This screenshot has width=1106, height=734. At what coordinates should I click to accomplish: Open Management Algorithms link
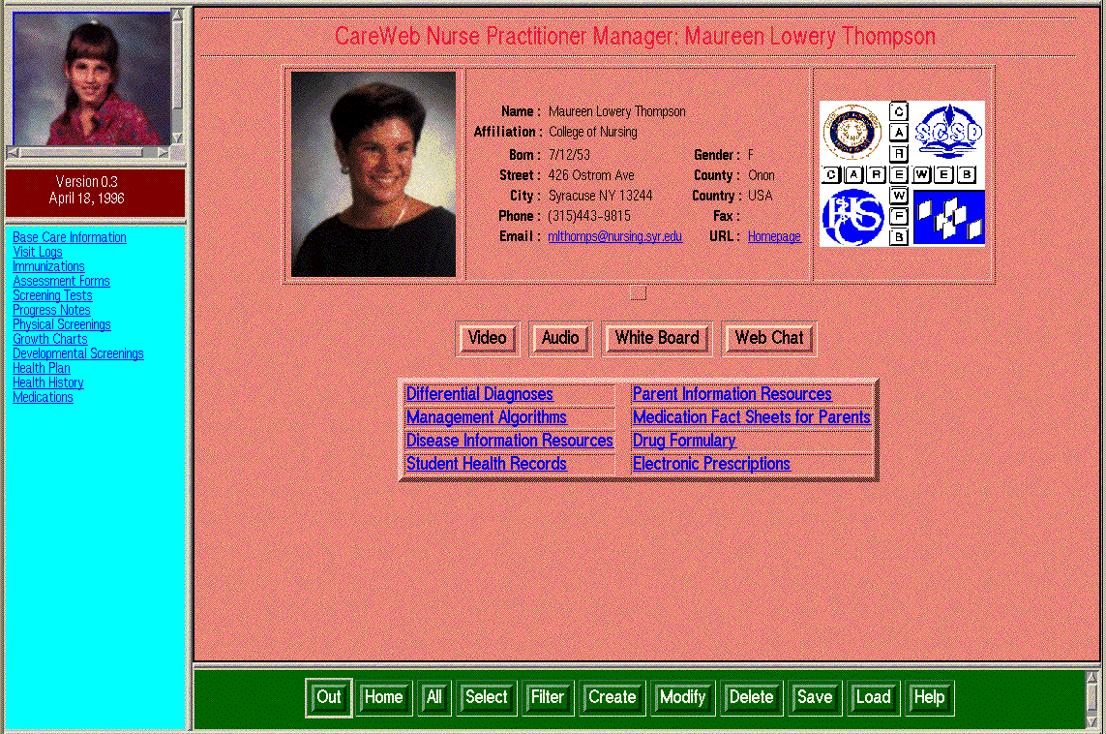(x=486, y=417)
